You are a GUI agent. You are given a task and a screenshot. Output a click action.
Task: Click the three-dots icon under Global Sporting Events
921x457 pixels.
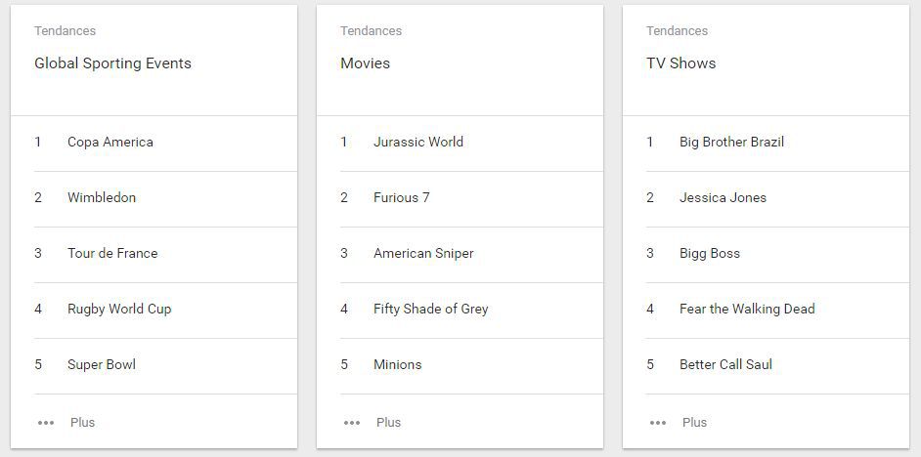46,423
